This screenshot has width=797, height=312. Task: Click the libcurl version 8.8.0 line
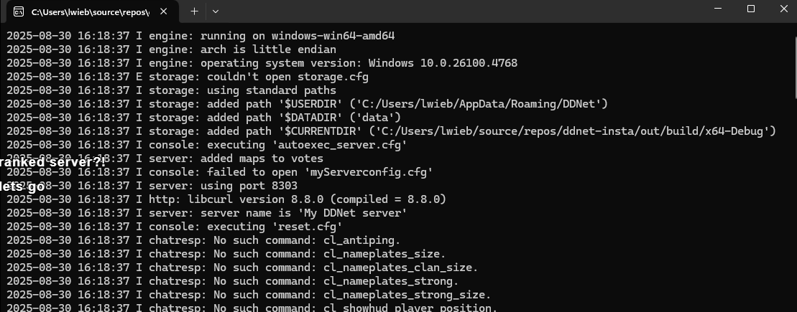click(x=226, y=199)
